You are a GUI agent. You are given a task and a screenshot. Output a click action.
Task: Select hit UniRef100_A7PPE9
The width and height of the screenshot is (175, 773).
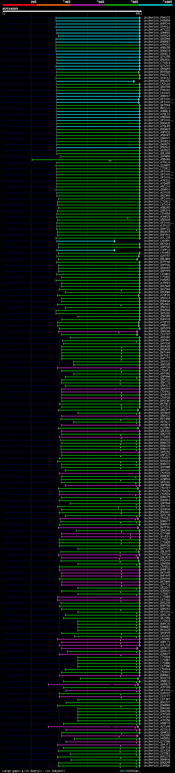tap(157, 283)
